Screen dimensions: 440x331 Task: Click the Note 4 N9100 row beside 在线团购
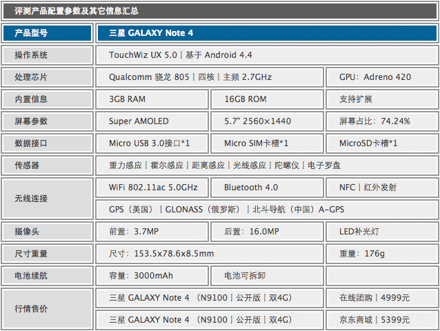point(210,298)
